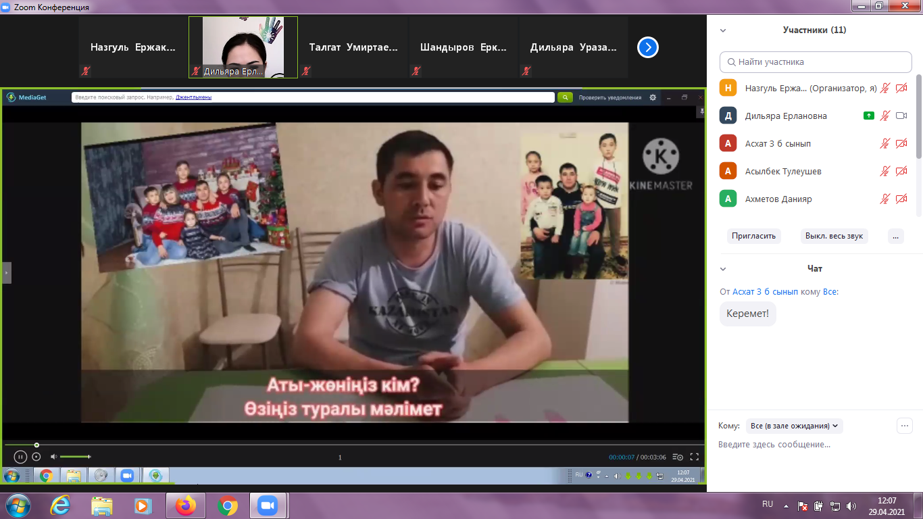Toggle camera icon for Ахметов Данияр
This screenshot has width=923, height=519.
point(901,199)
